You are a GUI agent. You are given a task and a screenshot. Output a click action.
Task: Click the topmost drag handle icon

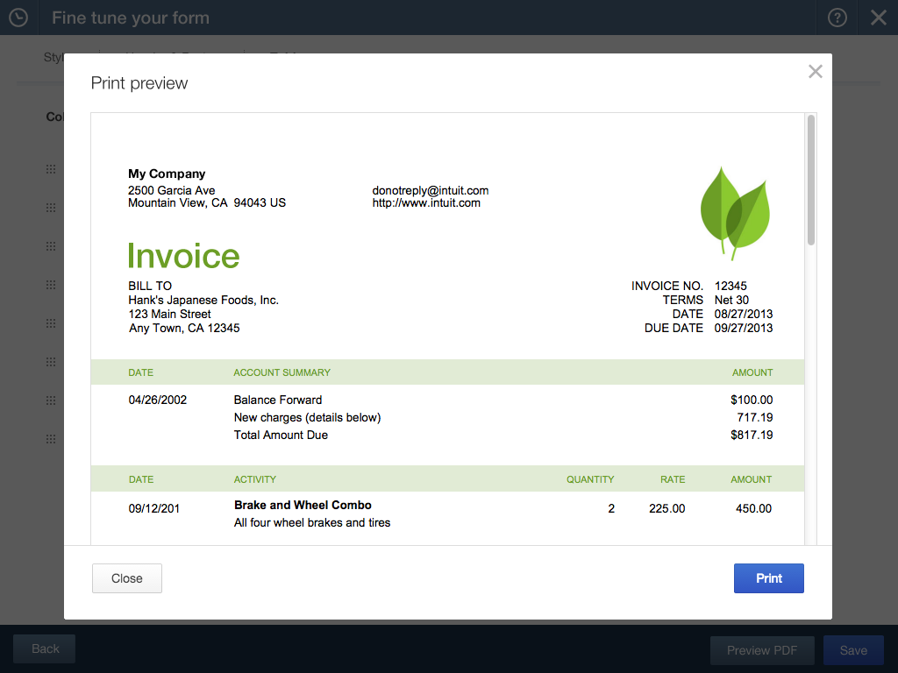point(51,169)
